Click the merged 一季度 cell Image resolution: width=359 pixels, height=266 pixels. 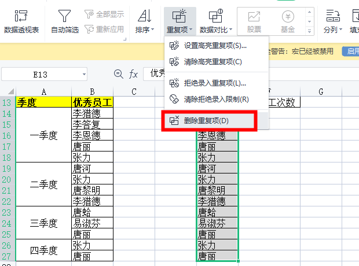(44, 135)
